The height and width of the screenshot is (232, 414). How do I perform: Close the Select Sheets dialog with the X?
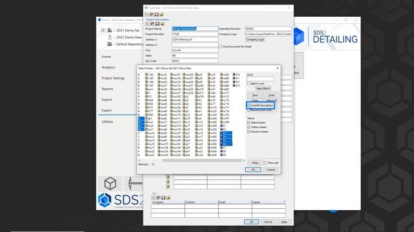[x=278, y=68]
